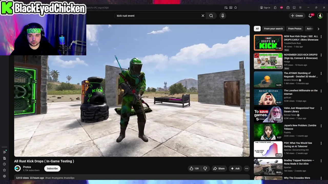Open the browser archive box icon
Screen dimensions: 328x184
288,8
